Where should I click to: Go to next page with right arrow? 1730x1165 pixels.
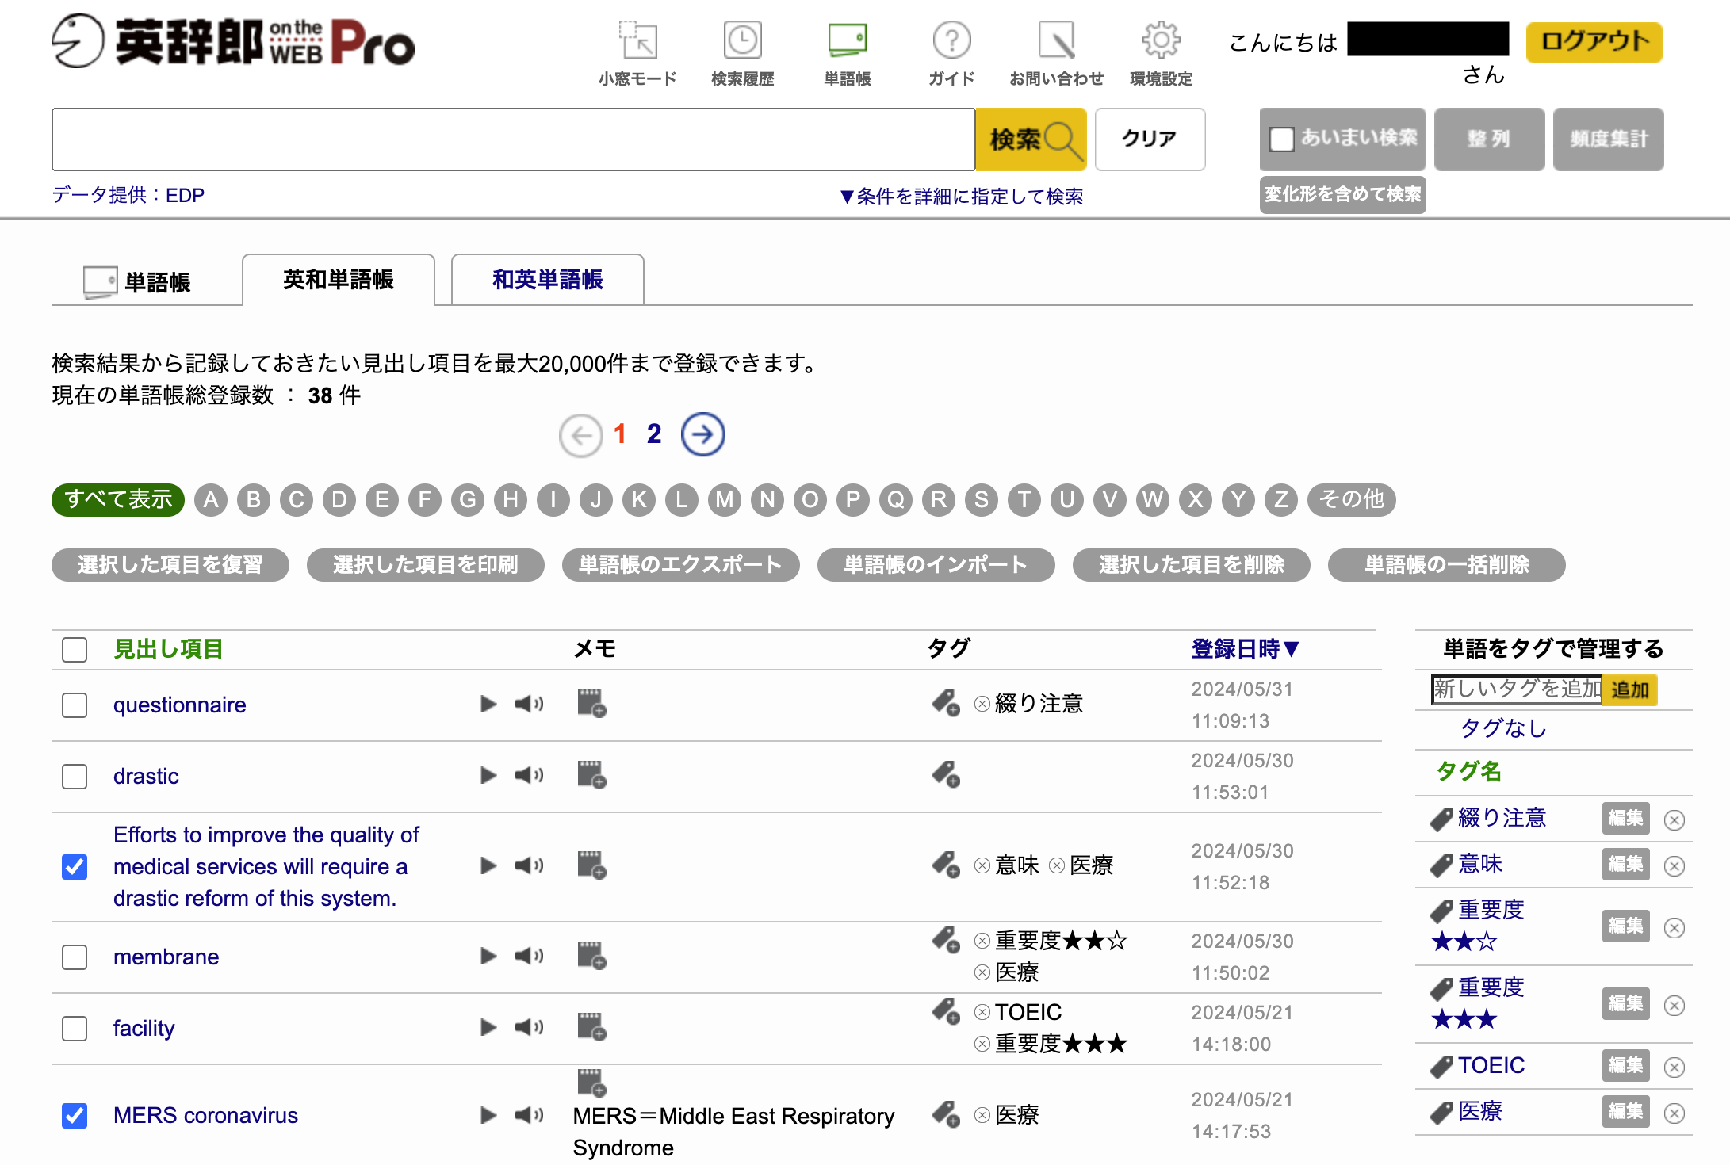pos(703,434)
